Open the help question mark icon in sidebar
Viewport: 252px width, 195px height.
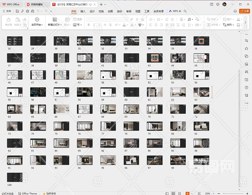tap(246, 88)
